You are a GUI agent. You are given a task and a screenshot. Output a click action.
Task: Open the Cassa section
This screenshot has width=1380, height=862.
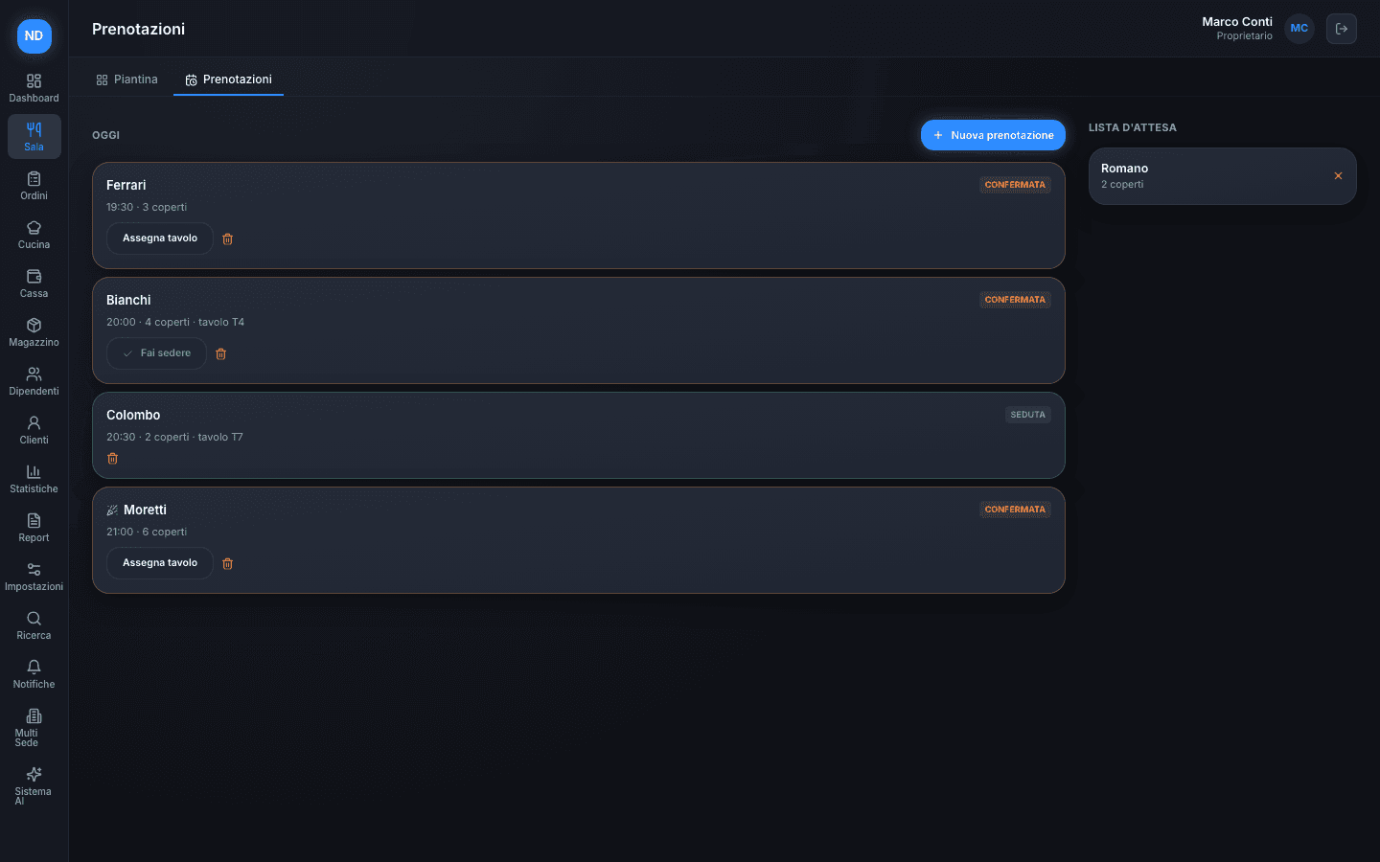[34, 284]
